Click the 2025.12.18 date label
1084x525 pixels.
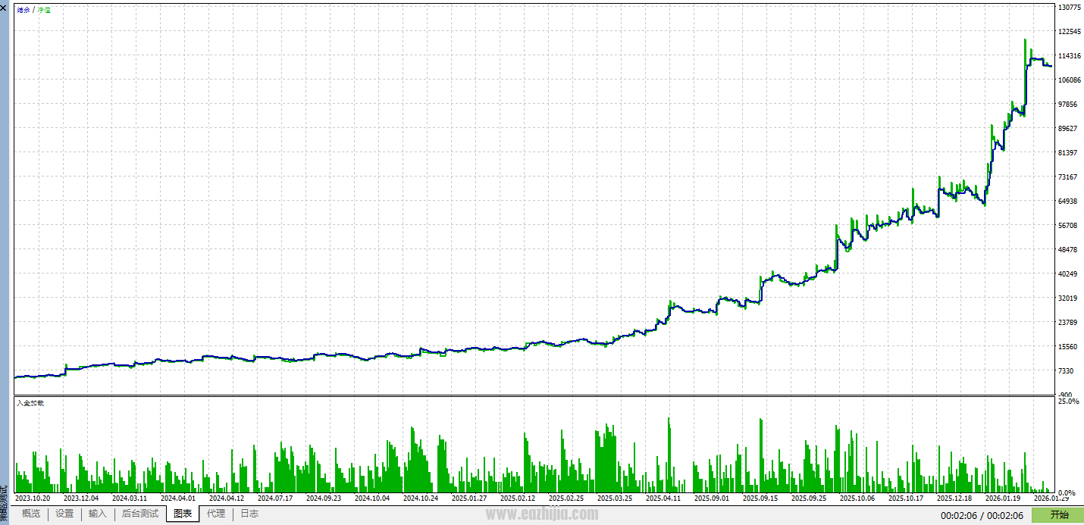point(954,498)
